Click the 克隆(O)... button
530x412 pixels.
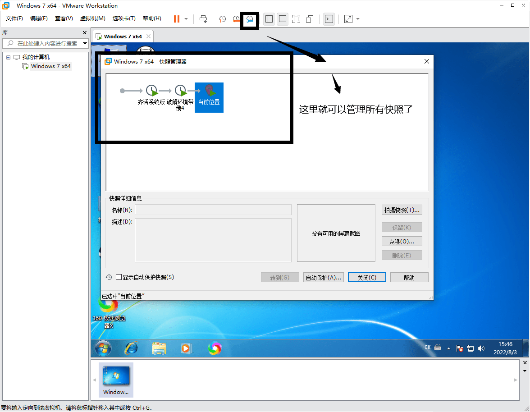click(x=402, y=241)
